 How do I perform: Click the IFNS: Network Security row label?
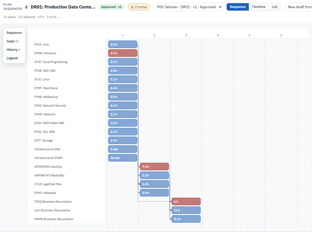click(x=50, y=106)
